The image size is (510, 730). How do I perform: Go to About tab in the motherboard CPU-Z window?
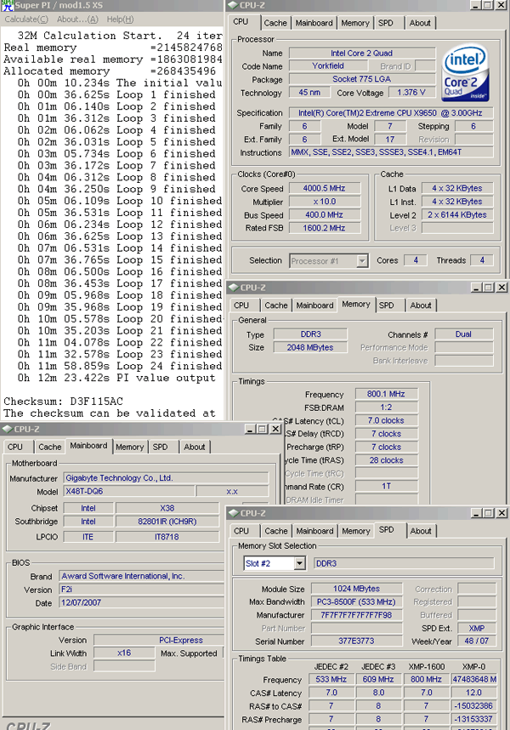point(195,447)
